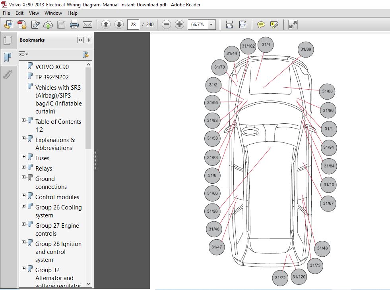Add a sticky note comment
The height and width of the screenshot is (290, 390).
(261, 25)
